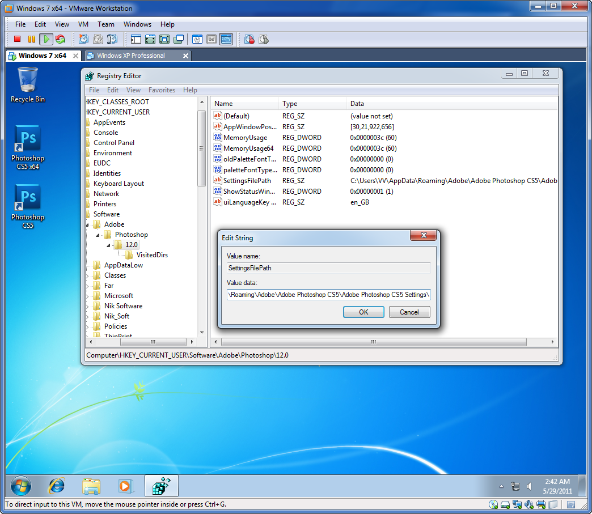The image size is (592, 514).
Task: Expand the Classes registry key
Action: pyautogui.click(x=87, y=276)
